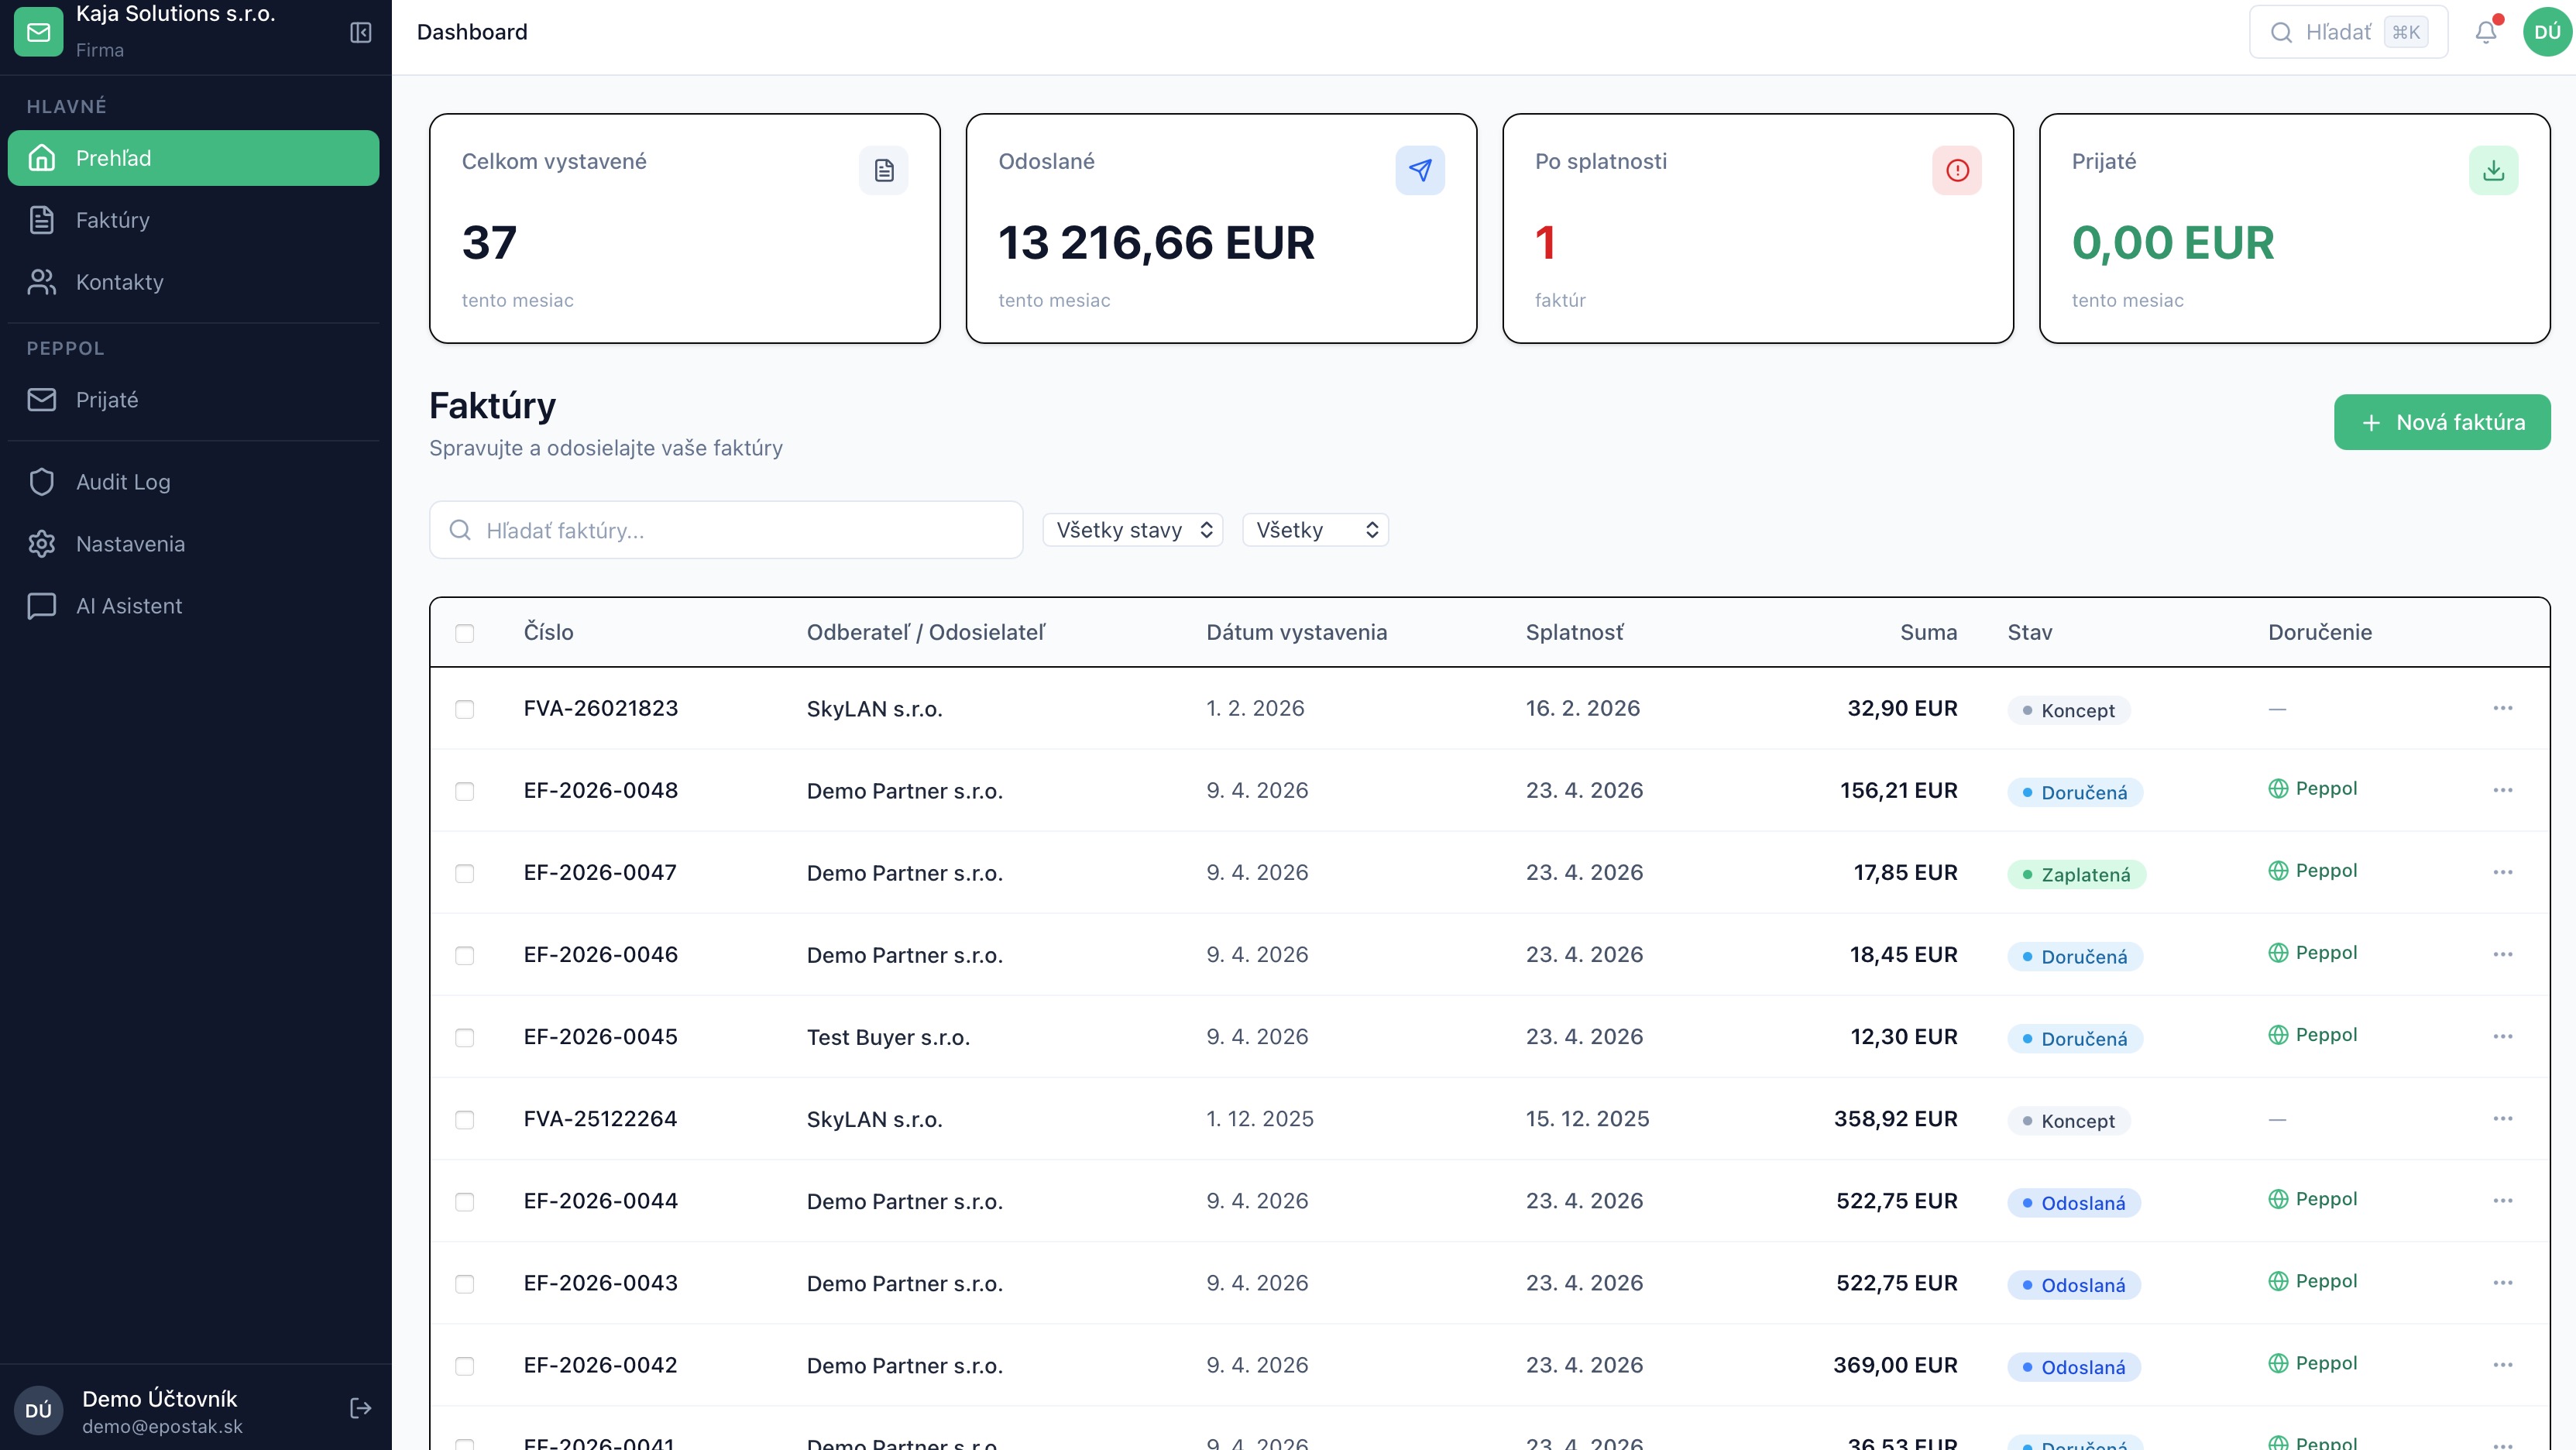Switch to the Prehľad view
This screenshot has width=2576, height=1450.
pyautogui.click(x=113, y=157)
